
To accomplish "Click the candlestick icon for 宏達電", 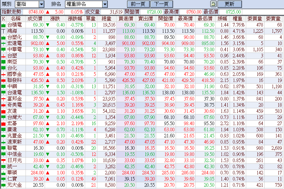I will point(4,43).
